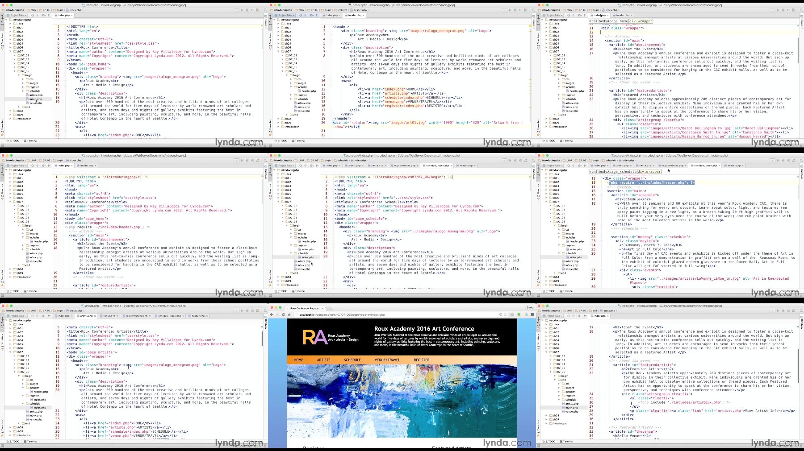Viewport: 804px width, 451px height.
Task: Expand register folder in header.php window tree
Action: (x=291, y=95)
